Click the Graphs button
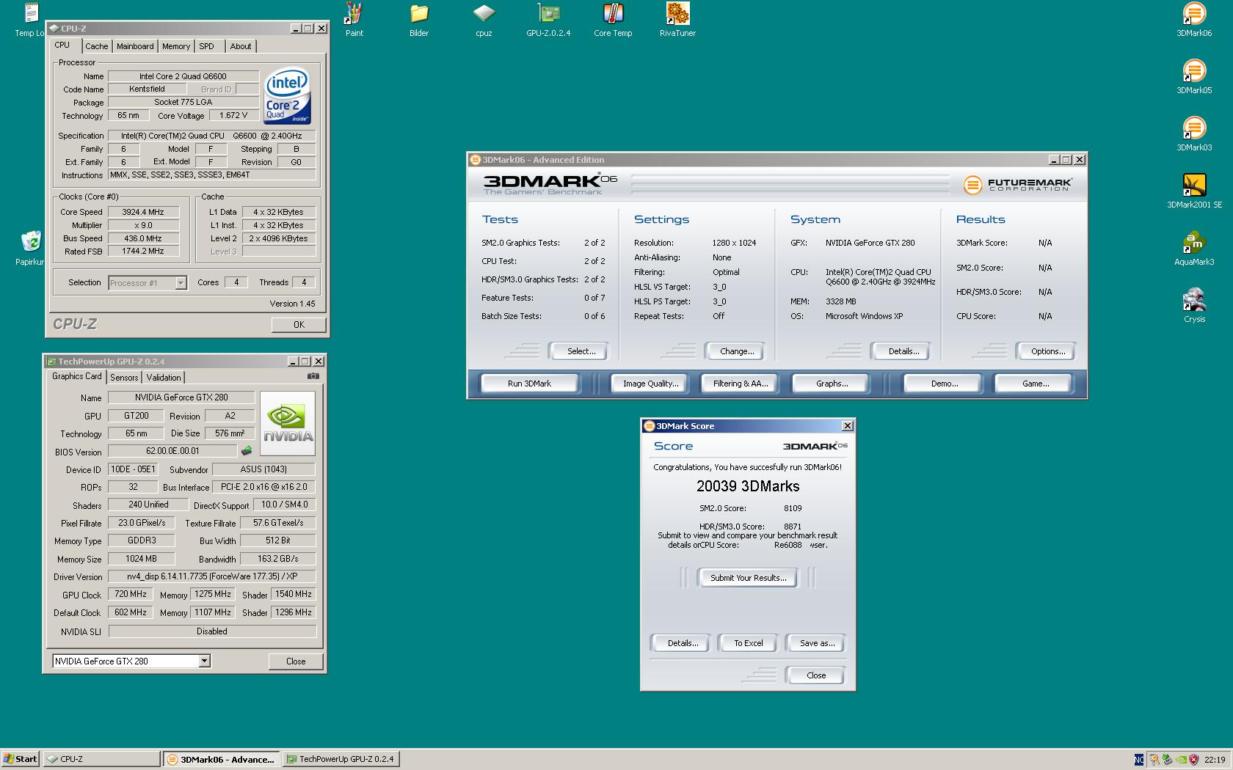The image size is (1233, 770). point(832,383)
